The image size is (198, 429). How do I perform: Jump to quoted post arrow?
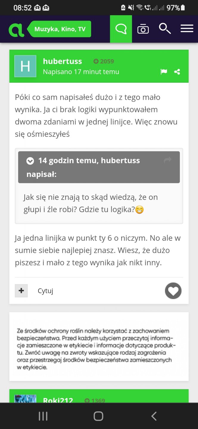point(168,161)
